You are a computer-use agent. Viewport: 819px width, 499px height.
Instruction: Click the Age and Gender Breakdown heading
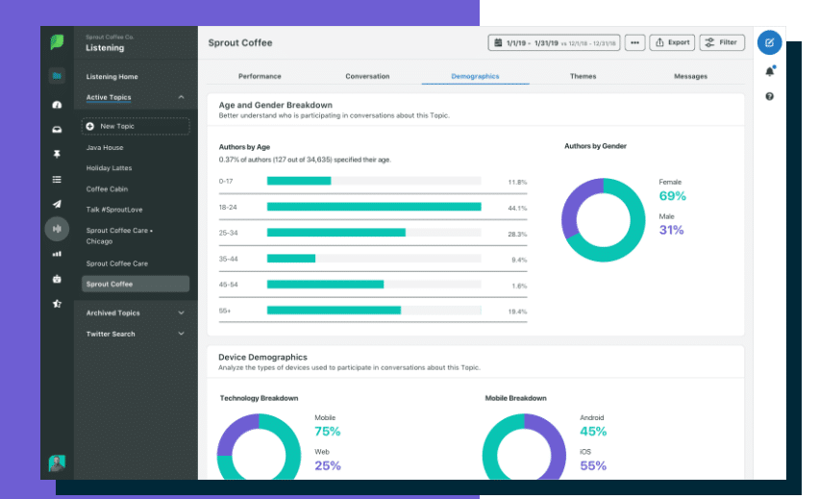tap(275, 105)
